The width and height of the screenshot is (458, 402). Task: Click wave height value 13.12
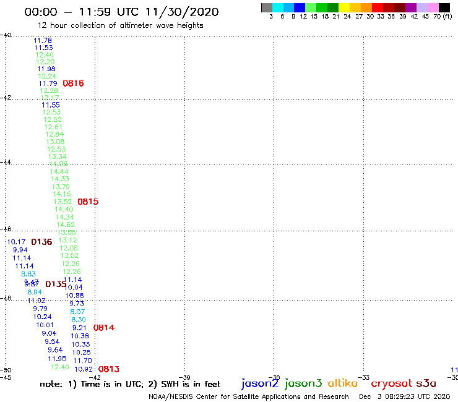pyautogui.click(x=67, y=240)
